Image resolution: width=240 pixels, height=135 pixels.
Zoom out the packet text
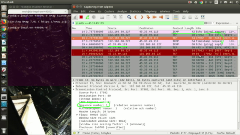pyautogui.click(x=190, y=17)
